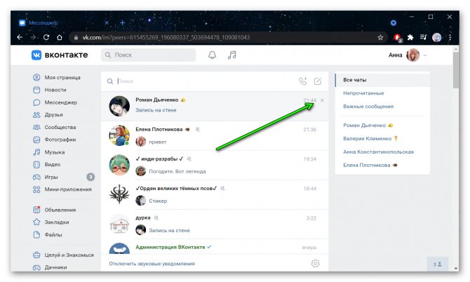Open the music note icon in header
The height and width of the screenshot is (282, 470).
coord(231,55)
